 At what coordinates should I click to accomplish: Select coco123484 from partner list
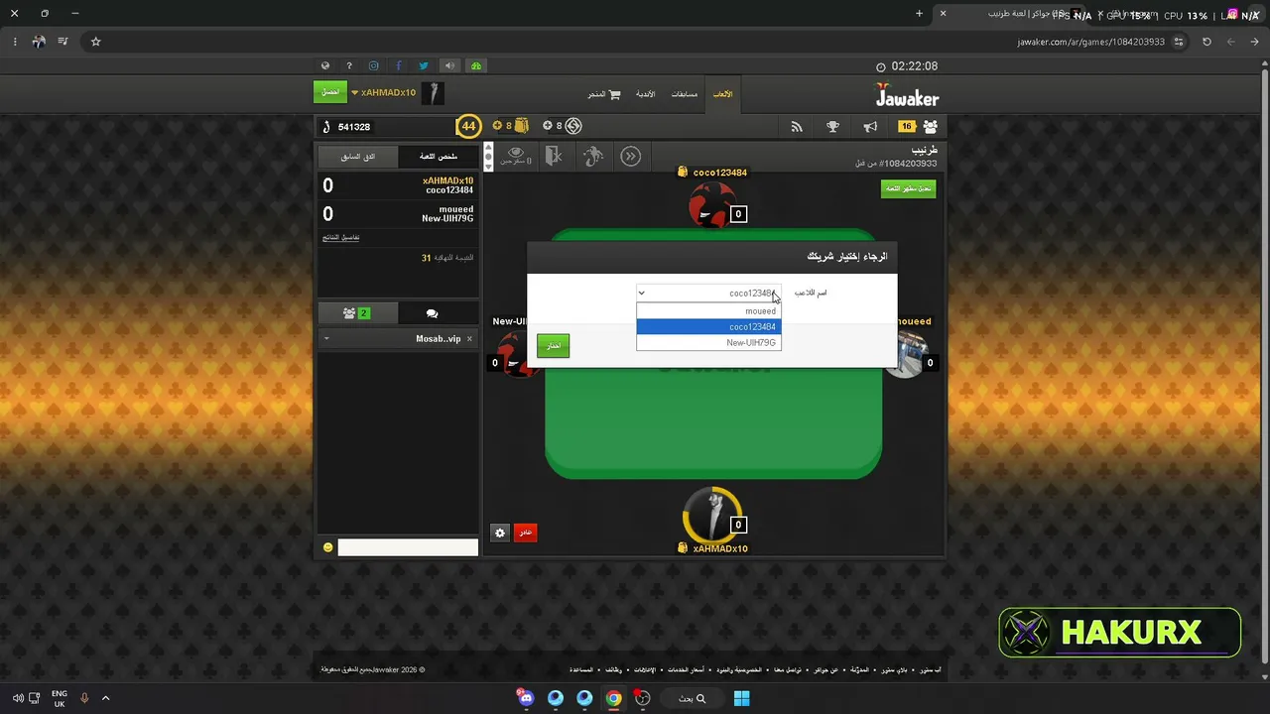pyautogui.click(x=708, y=327)
